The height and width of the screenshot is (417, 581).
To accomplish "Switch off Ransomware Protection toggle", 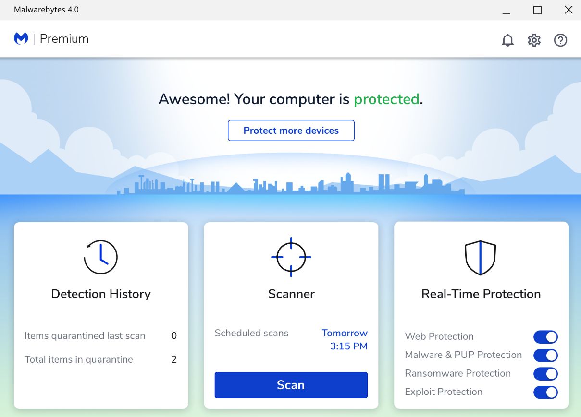I will (x=545, y=374).
